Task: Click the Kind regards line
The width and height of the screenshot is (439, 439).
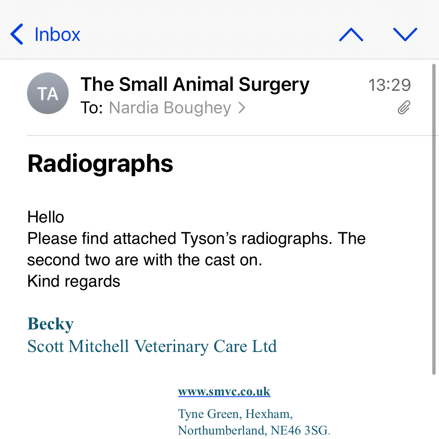Action: coord(74,281)
